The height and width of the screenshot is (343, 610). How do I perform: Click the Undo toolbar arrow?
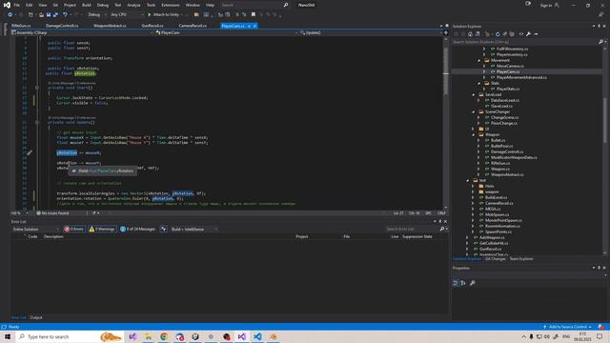(x=65, y=15)
